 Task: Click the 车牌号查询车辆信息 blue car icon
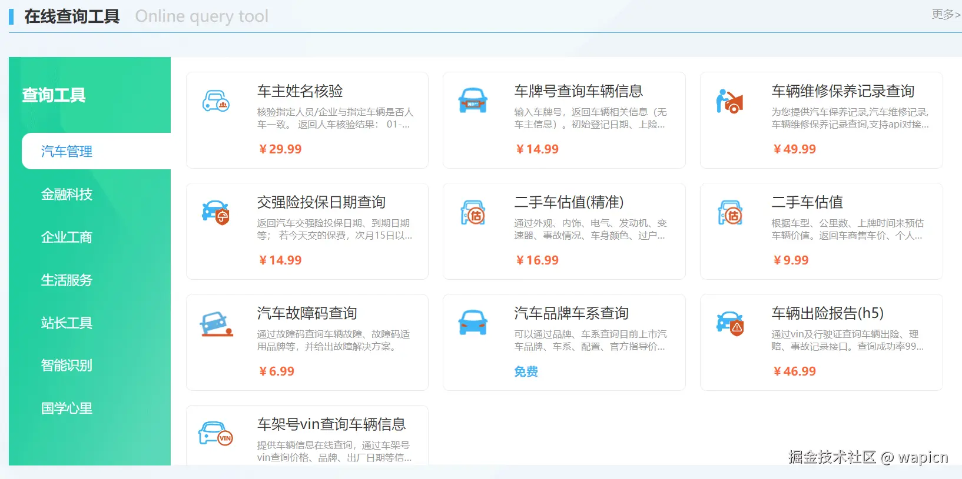coord(473,101)
